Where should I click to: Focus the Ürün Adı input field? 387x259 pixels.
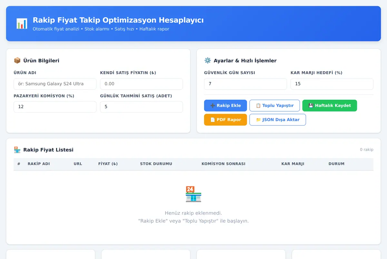pos(55,84)
